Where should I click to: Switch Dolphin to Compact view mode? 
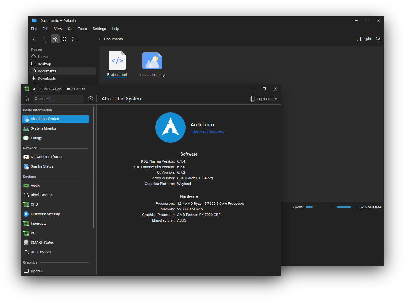click(x=65, y=39)
